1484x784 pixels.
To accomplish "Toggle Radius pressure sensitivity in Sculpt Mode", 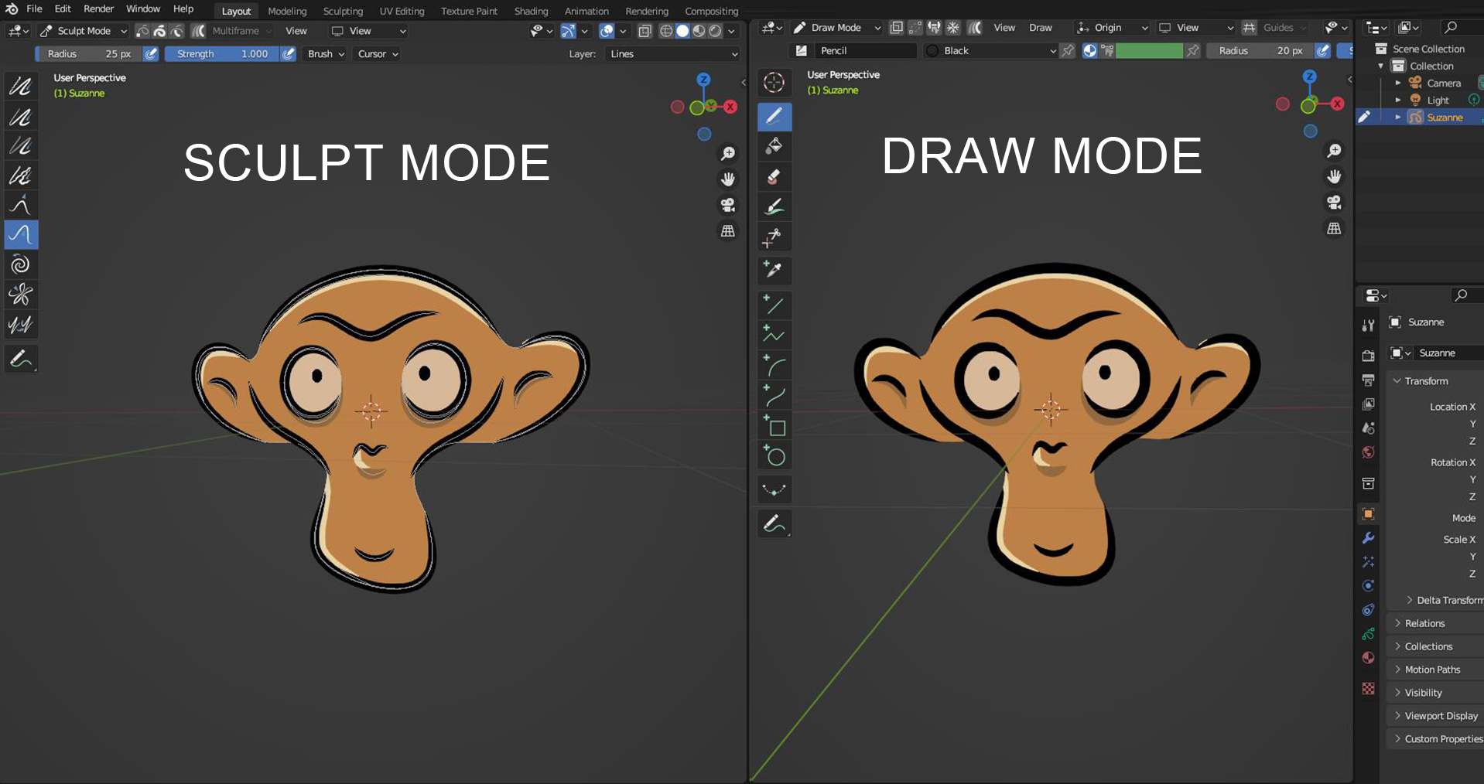I will coord(151,54).
